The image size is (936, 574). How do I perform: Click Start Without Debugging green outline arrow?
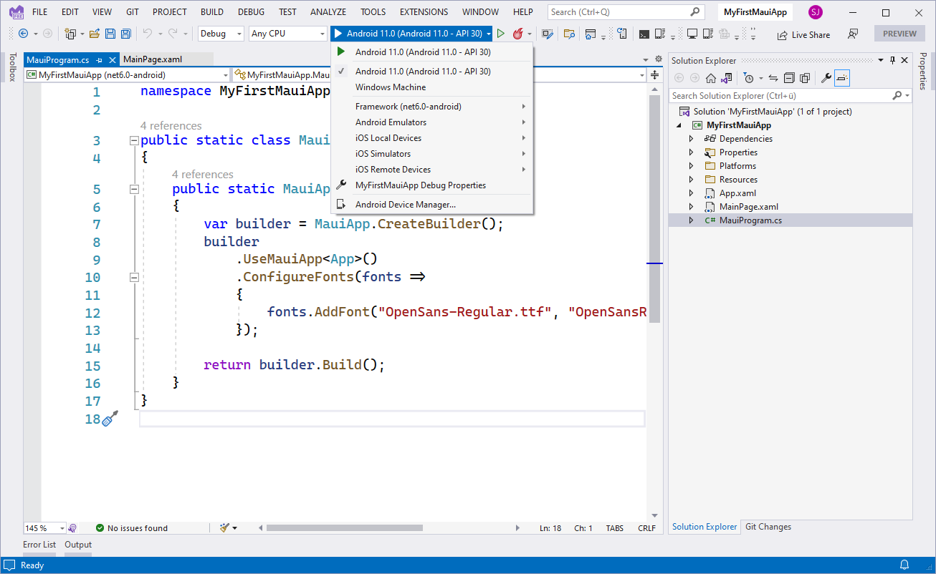click(501, 34)
